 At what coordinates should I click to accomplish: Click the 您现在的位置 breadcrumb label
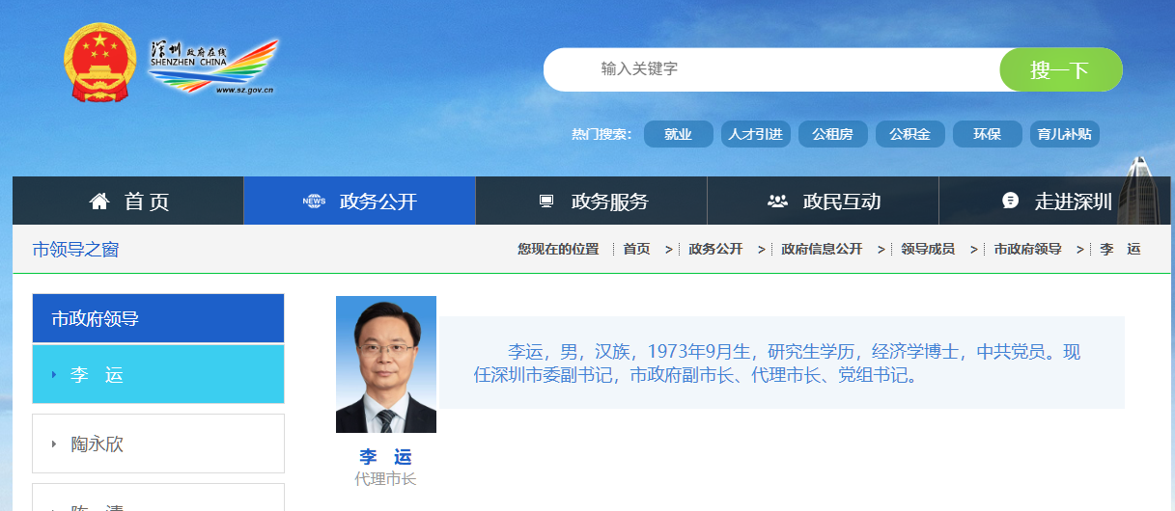coord(558,249)
